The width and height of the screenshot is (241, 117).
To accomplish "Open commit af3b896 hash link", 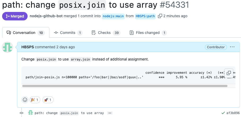I will point(233,113).
